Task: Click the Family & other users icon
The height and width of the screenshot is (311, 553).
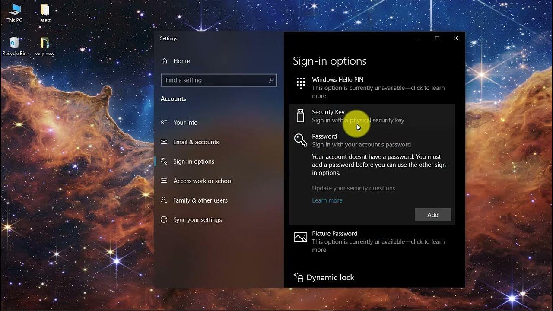Action: pos(164,200)
